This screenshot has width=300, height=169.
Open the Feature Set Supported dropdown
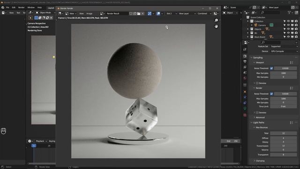coord(284,46)
